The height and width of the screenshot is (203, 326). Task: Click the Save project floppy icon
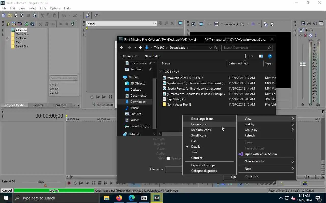pyautogui.click(x=16, y=15)
